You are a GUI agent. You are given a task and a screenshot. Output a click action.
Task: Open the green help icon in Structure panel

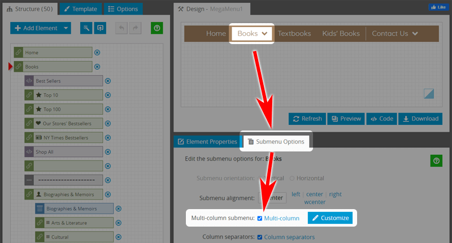(157, 28)
